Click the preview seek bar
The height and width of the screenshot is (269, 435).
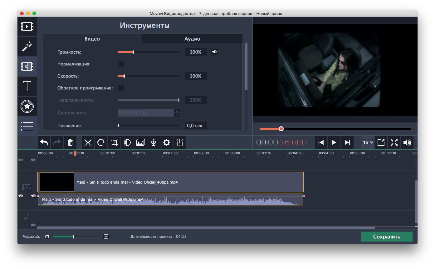(335, 129)
